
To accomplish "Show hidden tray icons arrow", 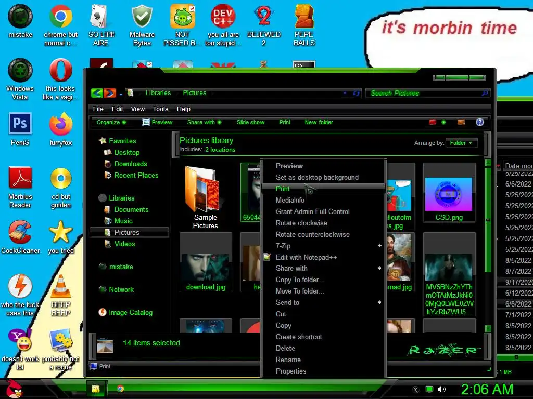I will click(416, 389).
